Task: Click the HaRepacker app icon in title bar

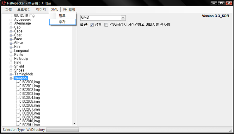Action: click(3, 3)
